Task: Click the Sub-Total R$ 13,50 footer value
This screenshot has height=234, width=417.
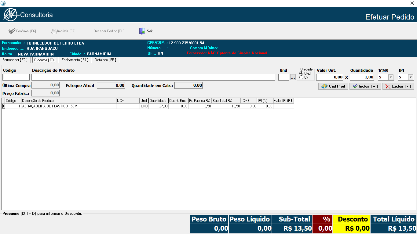Action: click(x=292, y=229)
